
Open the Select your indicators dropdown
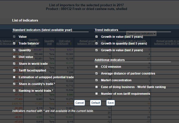point(141,33)
